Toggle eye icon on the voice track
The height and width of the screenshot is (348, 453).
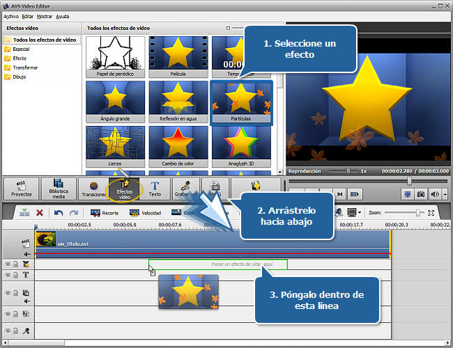(x=8, y=332)
